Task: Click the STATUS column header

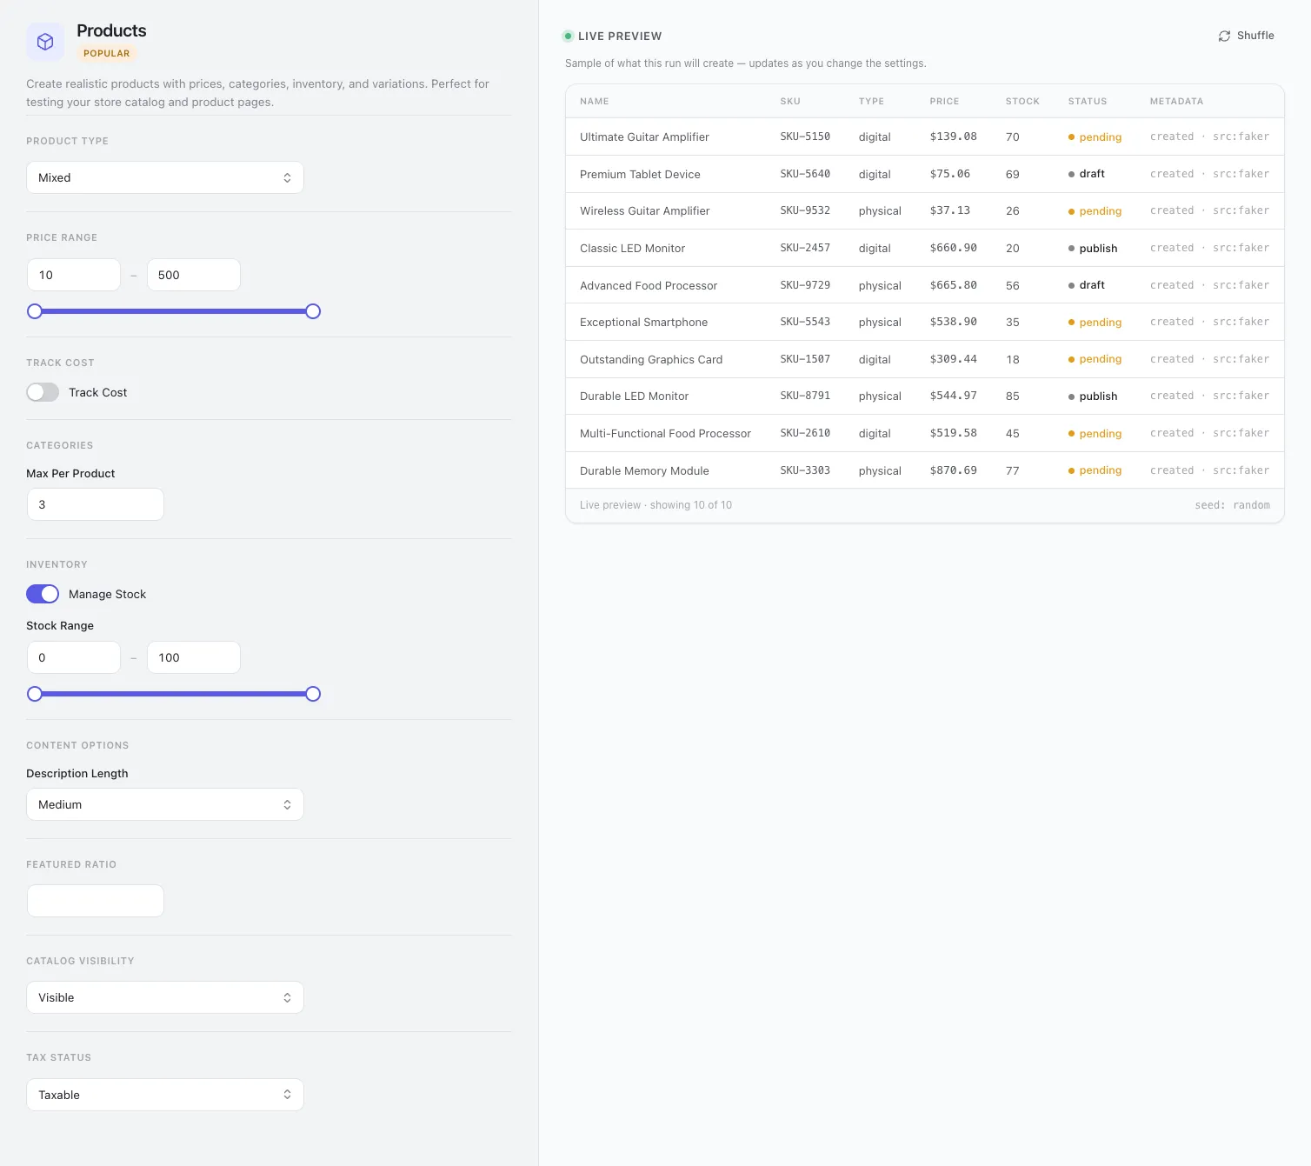Action: point(1088,102)
